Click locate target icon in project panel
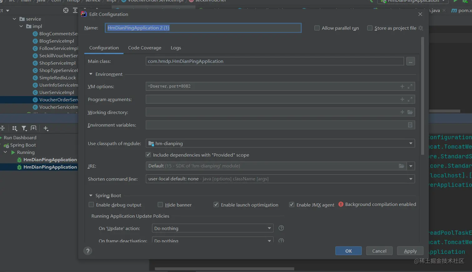 pos(66,10)
